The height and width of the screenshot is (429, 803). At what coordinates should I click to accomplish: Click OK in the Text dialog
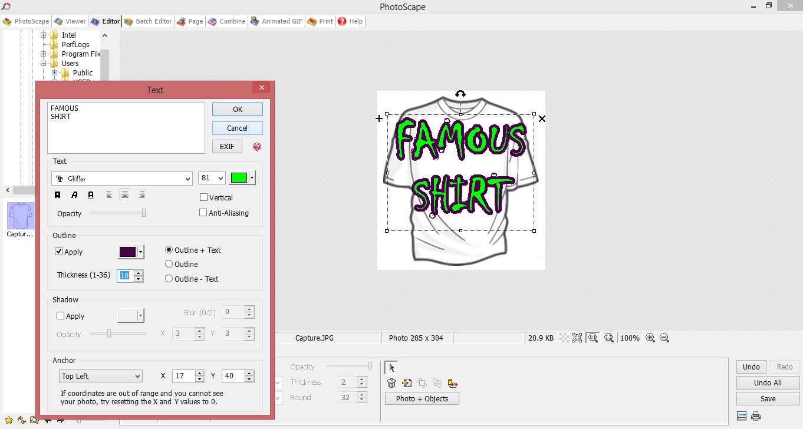coord(238,109)
